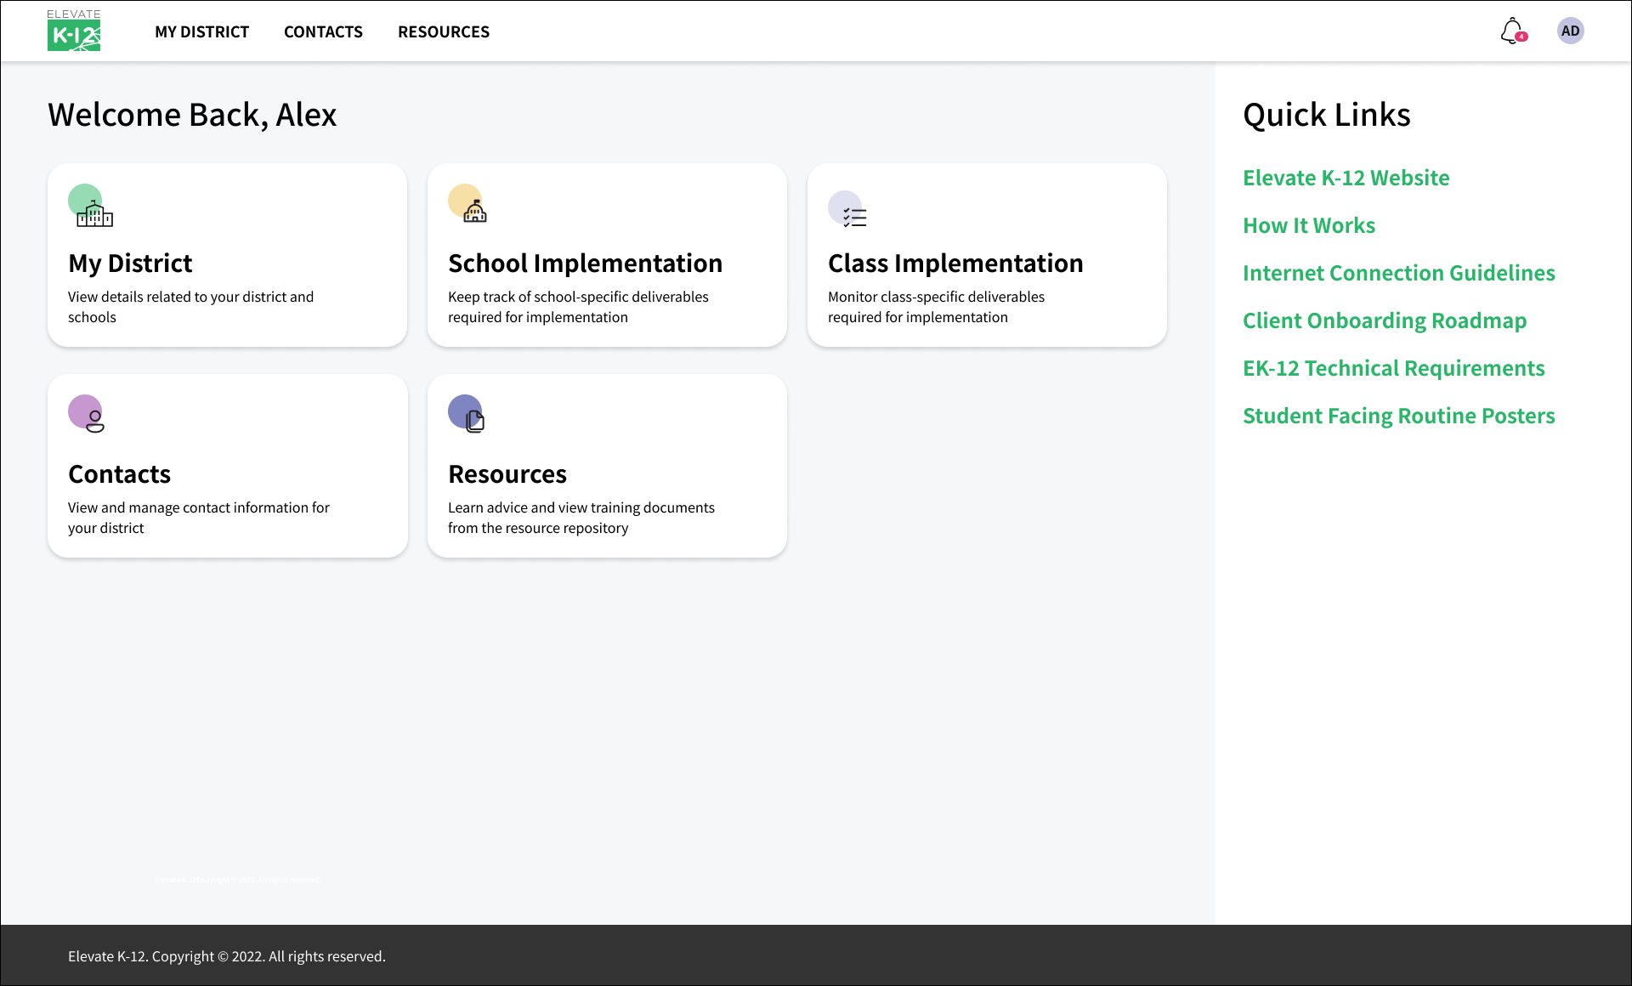This screenshot has width=1632, height=986.
Task: Open the Contacts card title
Action: pos(119,474)
